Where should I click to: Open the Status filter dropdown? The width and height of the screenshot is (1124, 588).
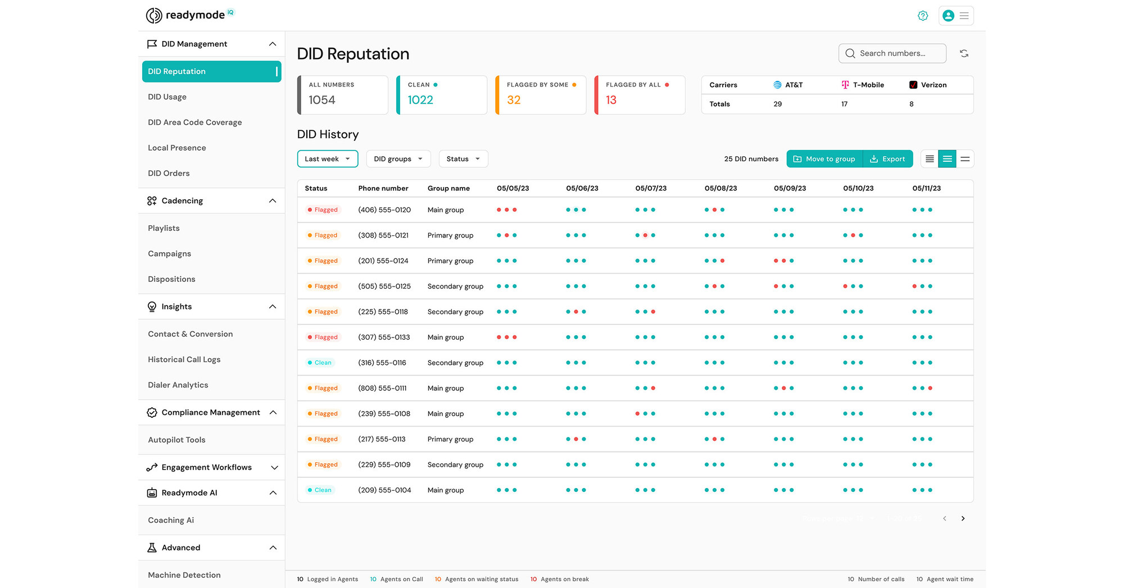463,158
